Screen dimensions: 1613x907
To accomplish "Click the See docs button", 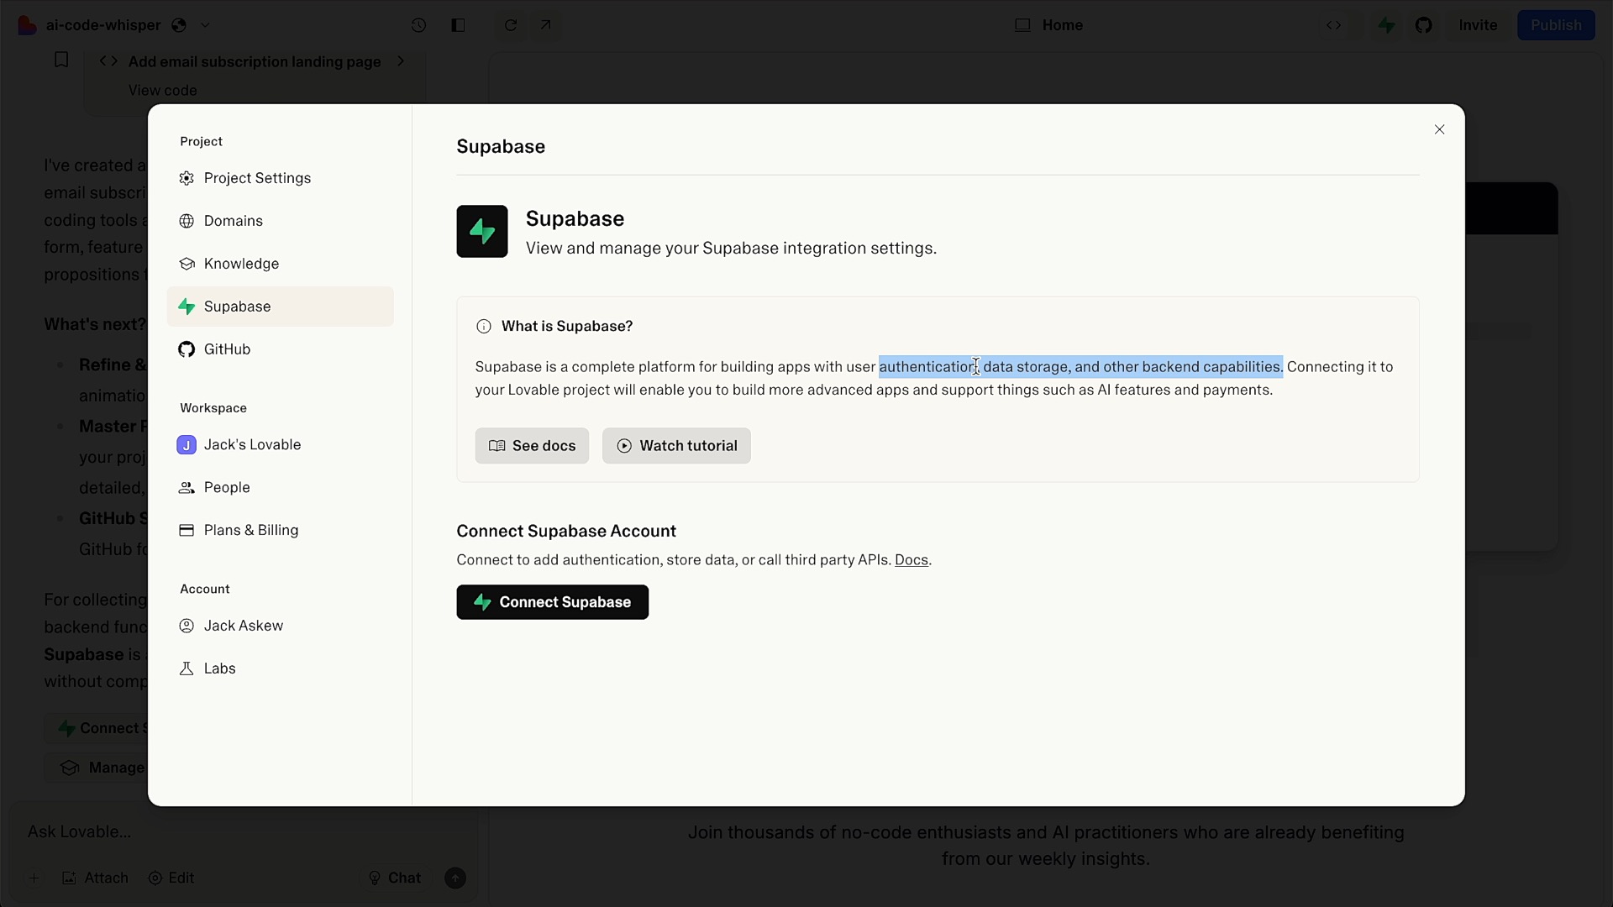I will point(532,446).
